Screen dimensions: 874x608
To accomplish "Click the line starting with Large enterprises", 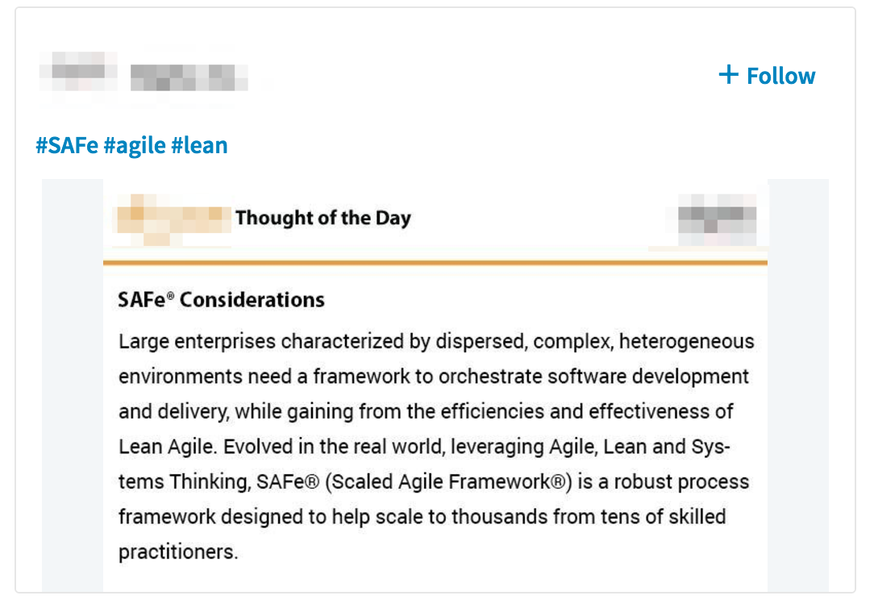I will (x=436, y=341).
